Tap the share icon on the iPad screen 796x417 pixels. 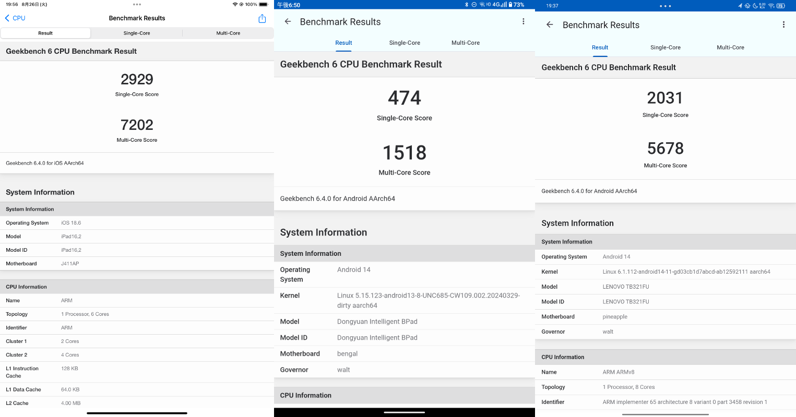click(262, 18)
